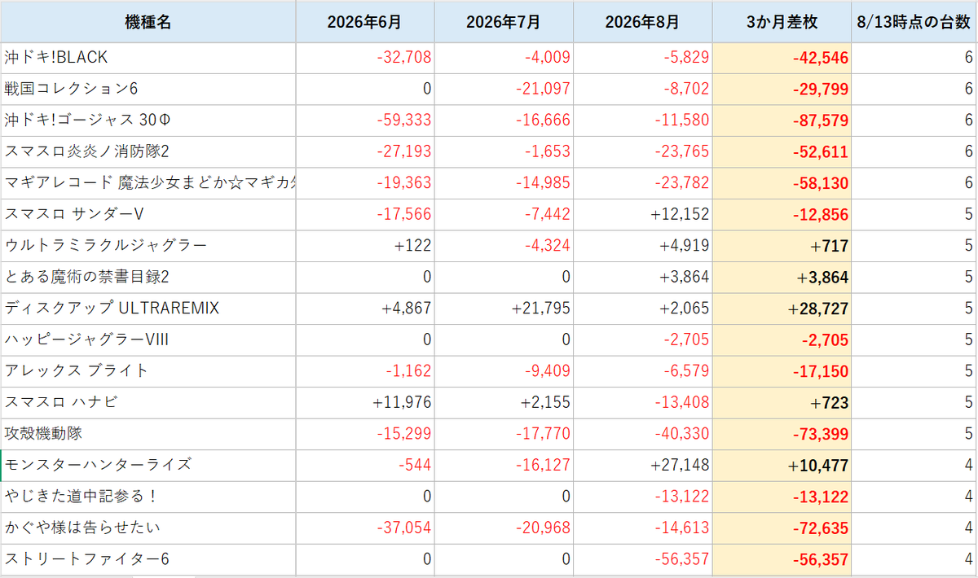Screen dimensions: 978x578
Task: Select the -42,546 three-month total cell
Action: click(782, 58)
